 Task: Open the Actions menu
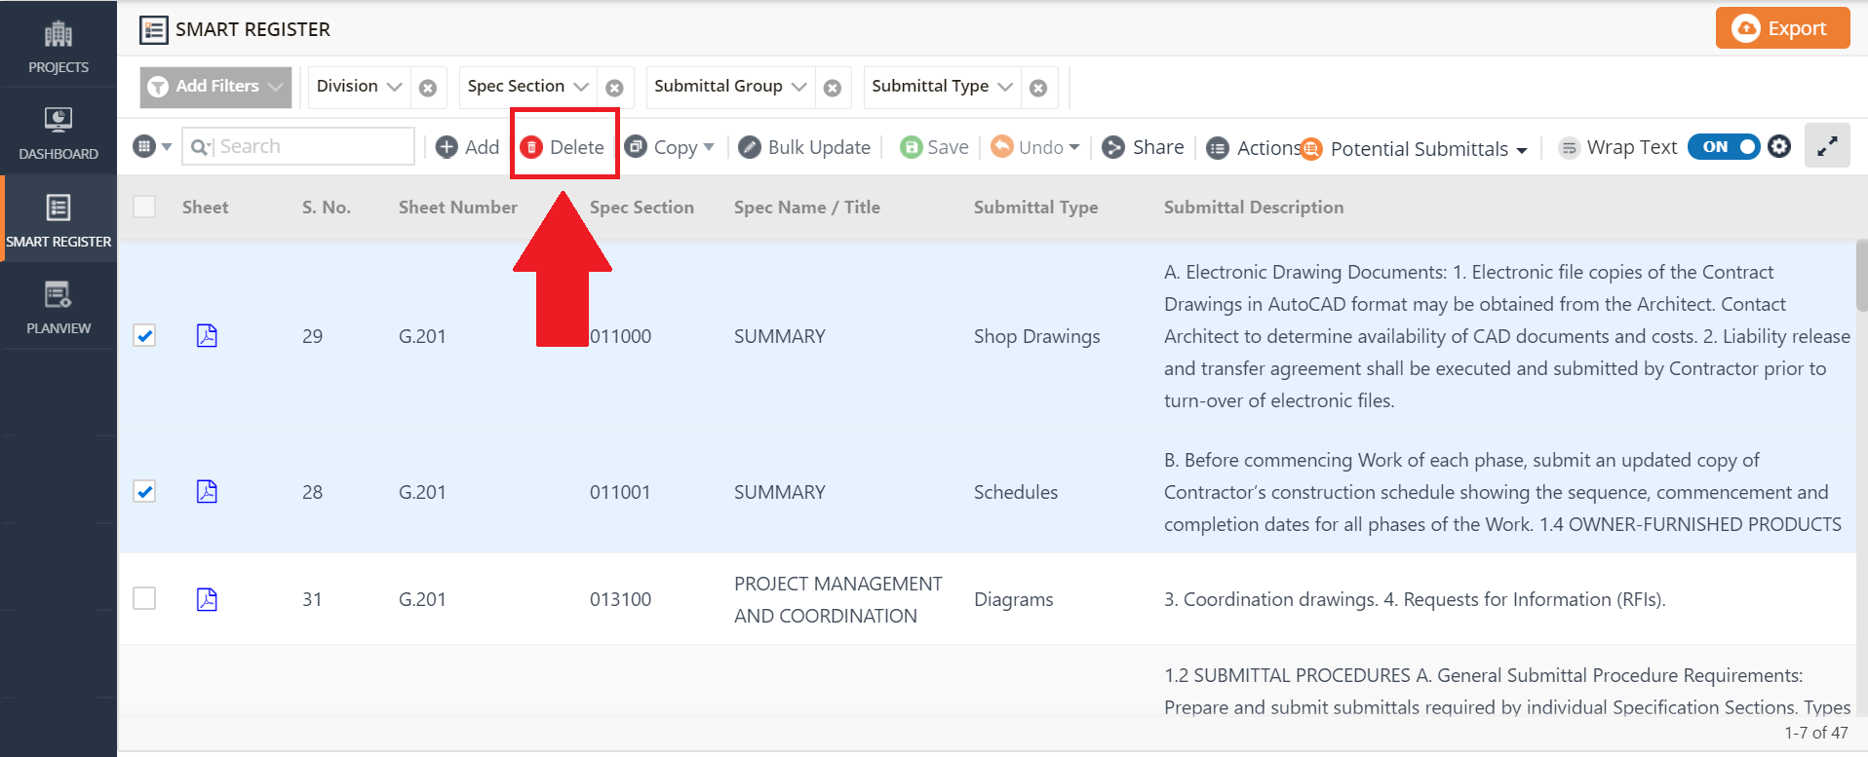pyautogui.click(x=1254, y=148)
